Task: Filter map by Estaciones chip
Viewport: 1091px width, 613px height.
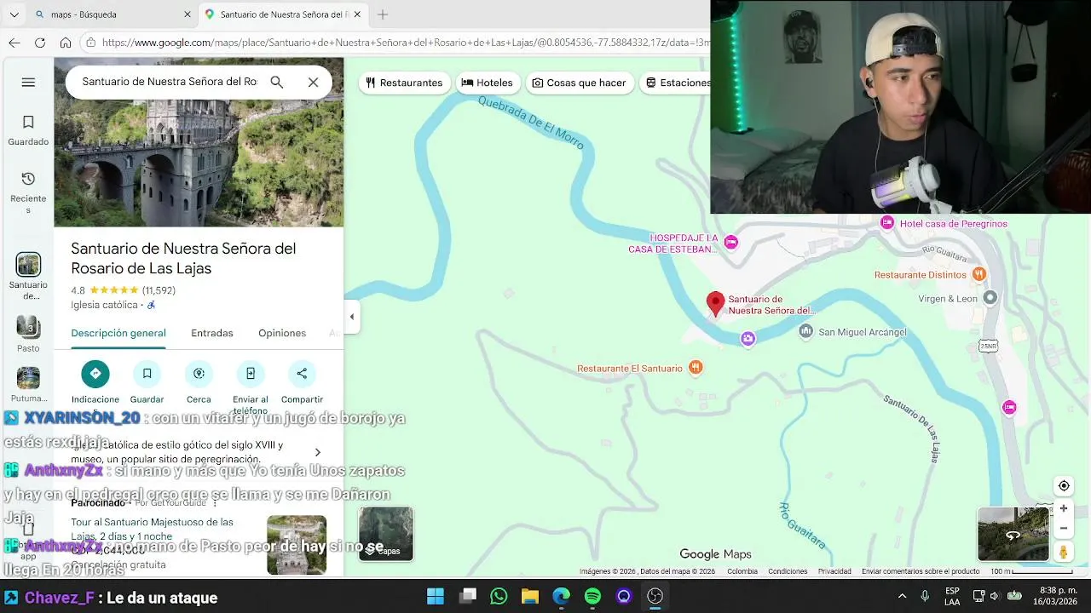Action: pos(678,83)
